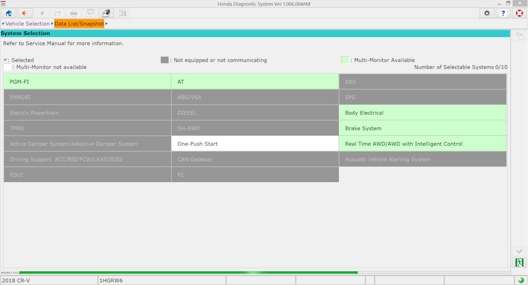The width and height of the screenshot is (528, 285).
Task: Click the grey confirm checkmark icon
Action: click(x=519, y=251)
